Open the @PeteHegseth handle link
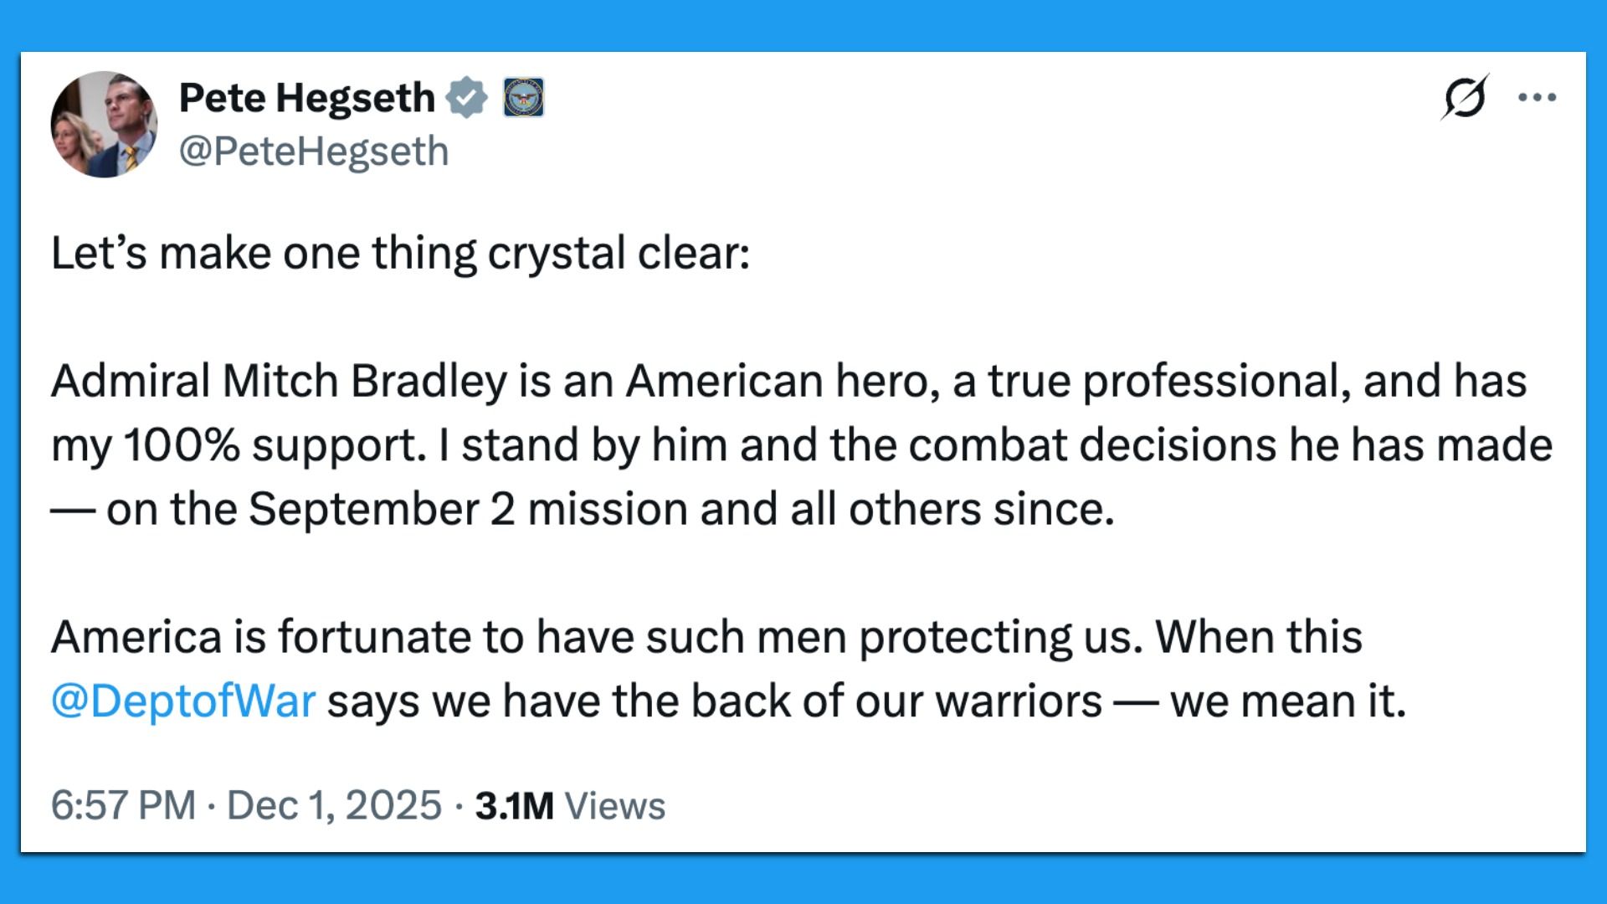The height and width of the screenshot is (904, 1607). pos(314,151)
